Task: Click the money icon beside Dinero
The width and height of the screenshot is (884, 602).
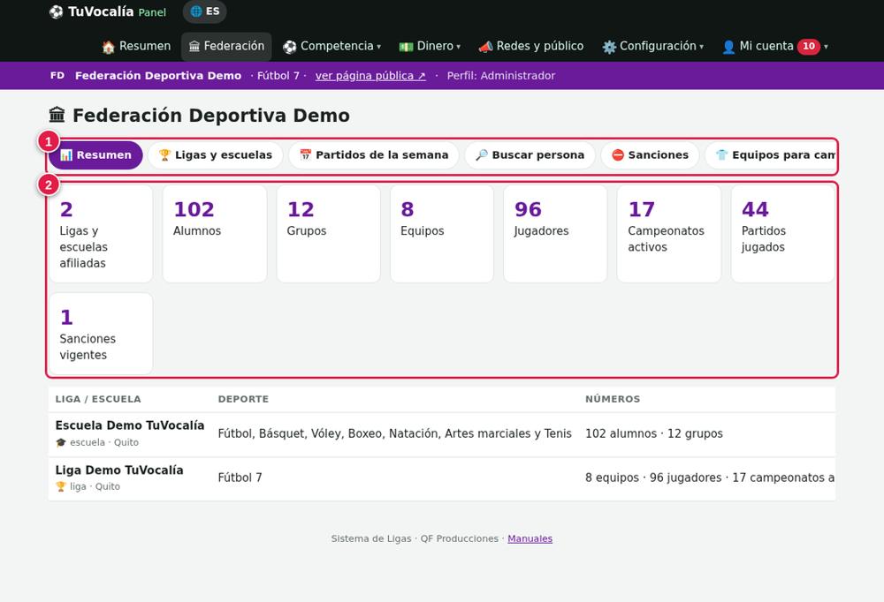Action: [x=406, y=47]
